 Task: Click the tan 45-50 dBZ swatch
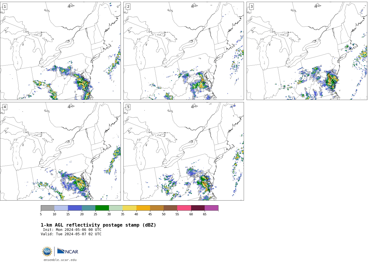157,208
